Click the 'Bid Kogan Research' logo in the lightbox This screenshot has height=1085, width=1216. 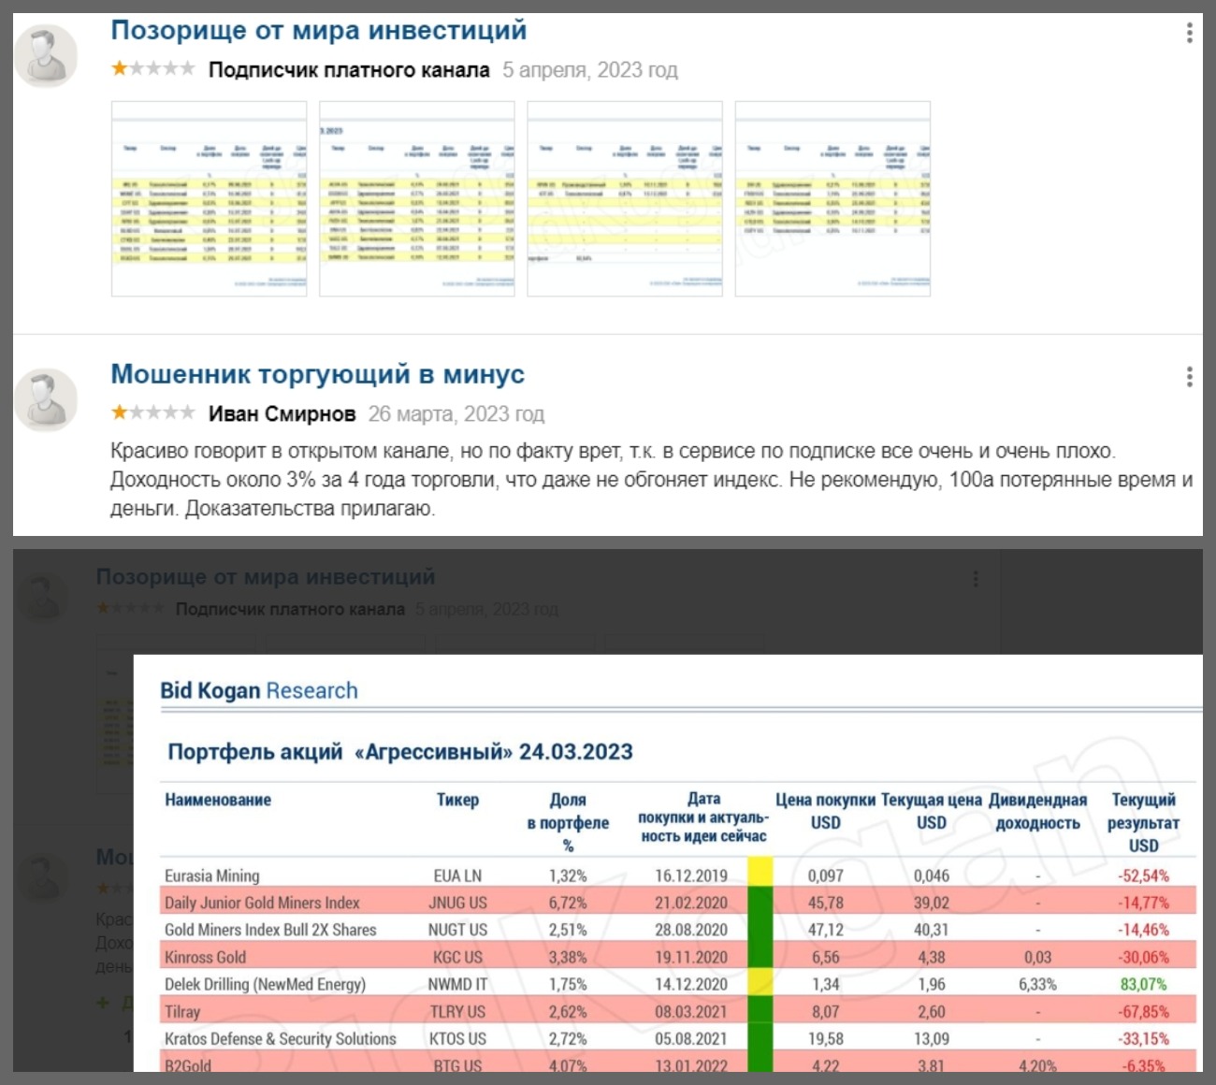click(x=259, y=691)
